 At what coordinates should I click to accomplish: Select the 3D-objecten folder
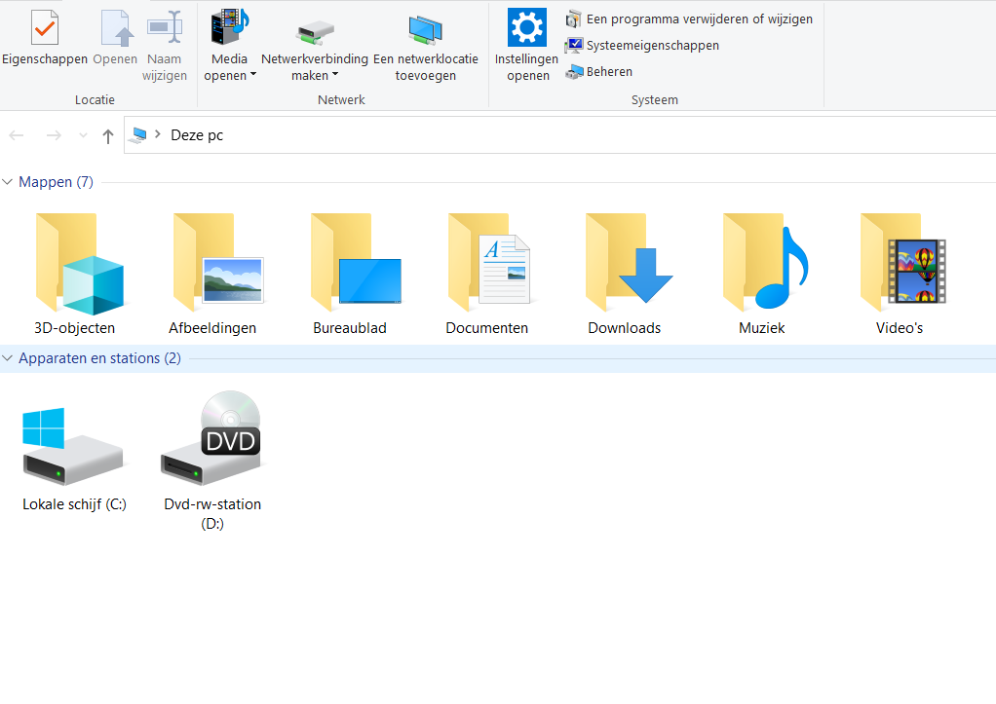point(75,263)
